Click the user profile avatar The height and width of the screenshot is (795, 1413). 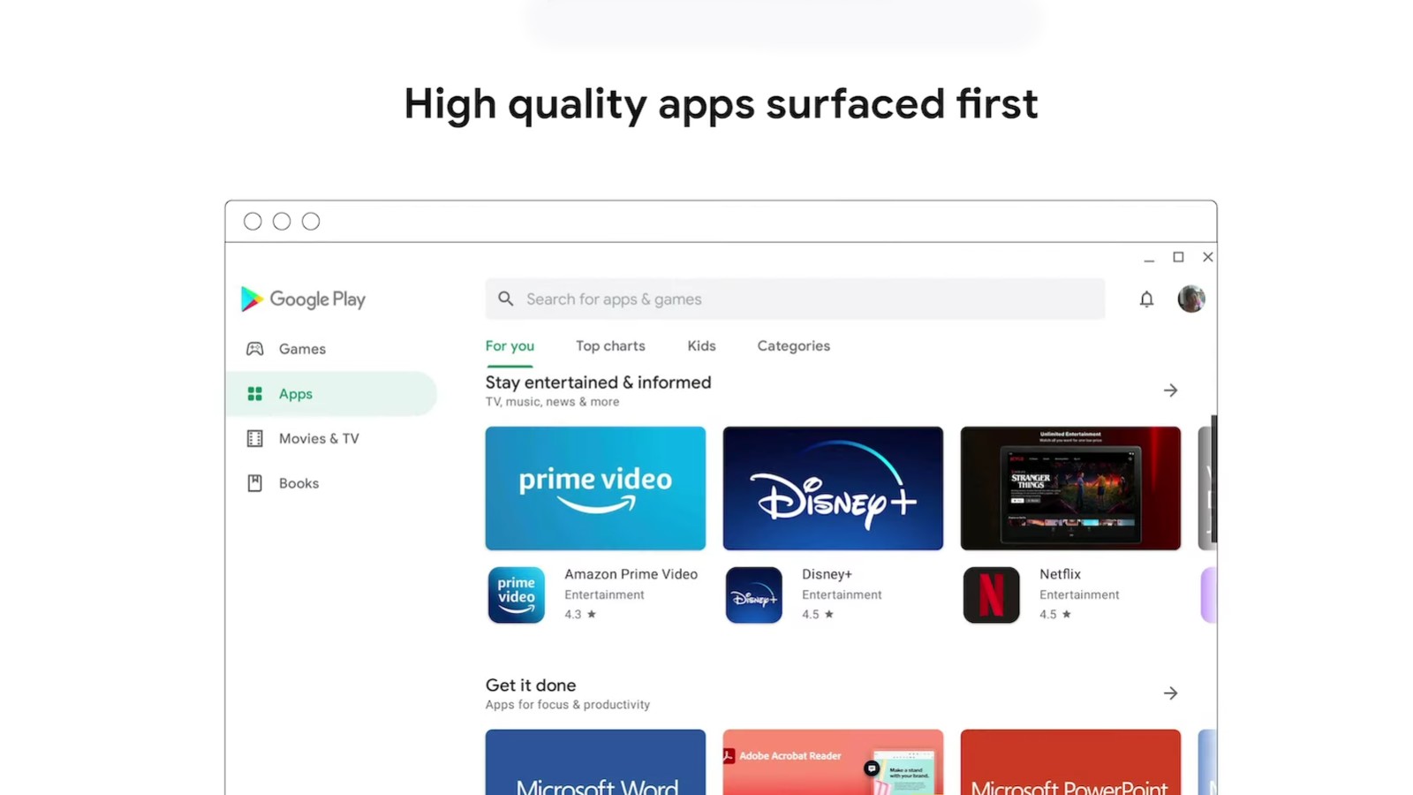(x=1190, y=299)
